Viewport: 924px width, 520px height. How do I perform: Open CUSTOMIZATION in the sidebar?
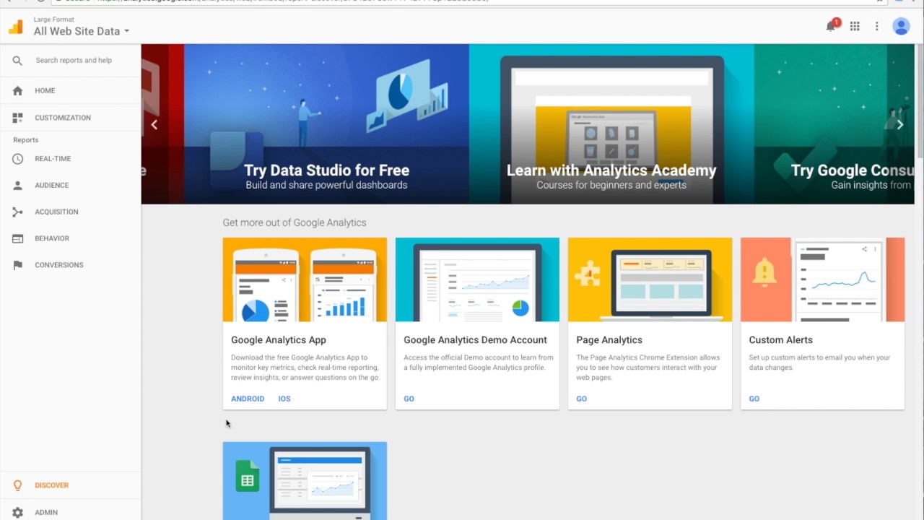coord(63,118)
